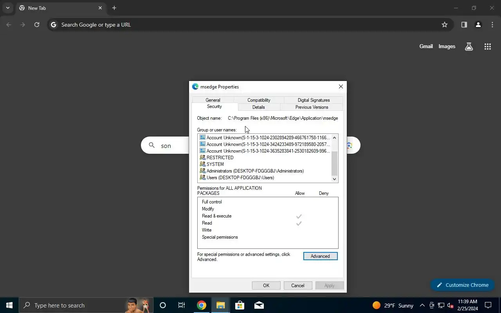Screen dimensions: 501x313
Task: Click the muted volume tray icon
Action: [x=451, y=305]
